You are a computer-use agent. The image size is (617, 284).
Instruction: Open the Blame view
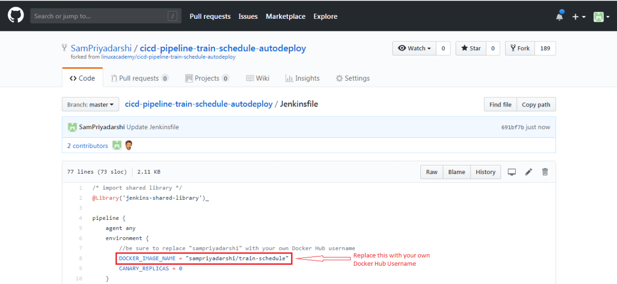click(x=456, y=172)
